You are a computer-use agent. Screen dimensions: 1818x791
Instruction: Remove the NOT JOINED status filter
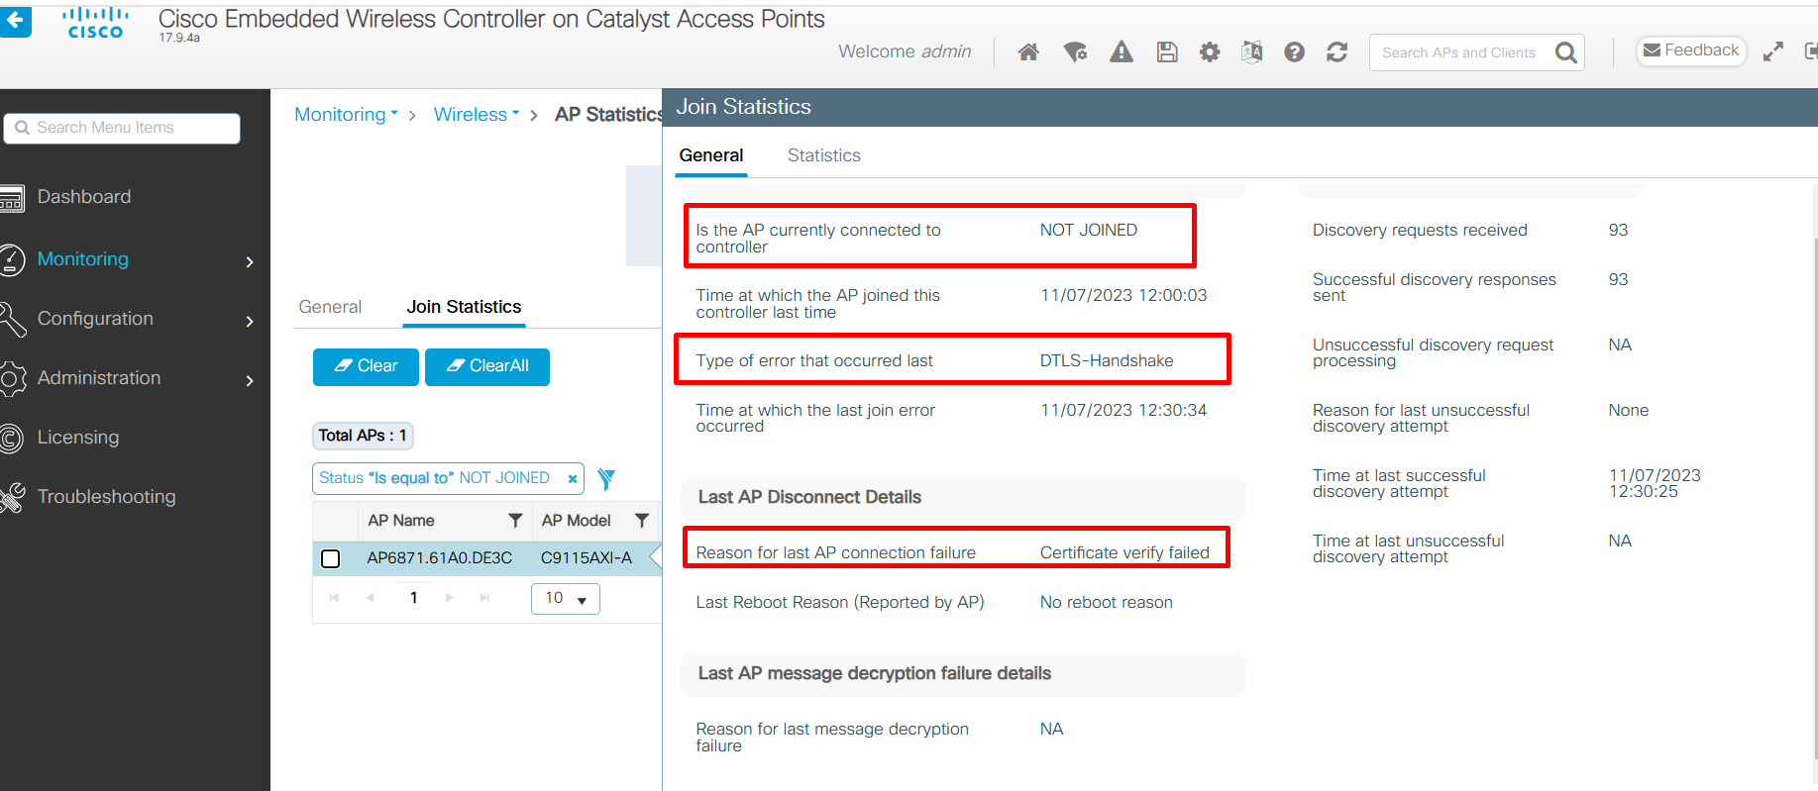pos(572,479)
